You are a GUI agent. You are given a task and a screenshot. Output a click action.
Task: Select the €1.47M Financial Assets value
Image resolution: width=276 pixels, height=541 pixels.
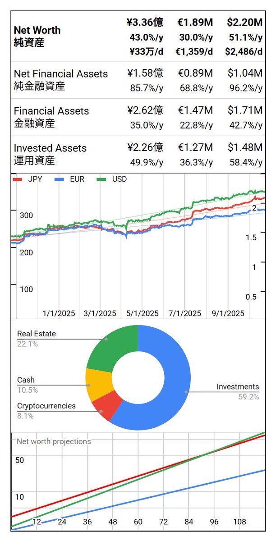click(195, 110)
